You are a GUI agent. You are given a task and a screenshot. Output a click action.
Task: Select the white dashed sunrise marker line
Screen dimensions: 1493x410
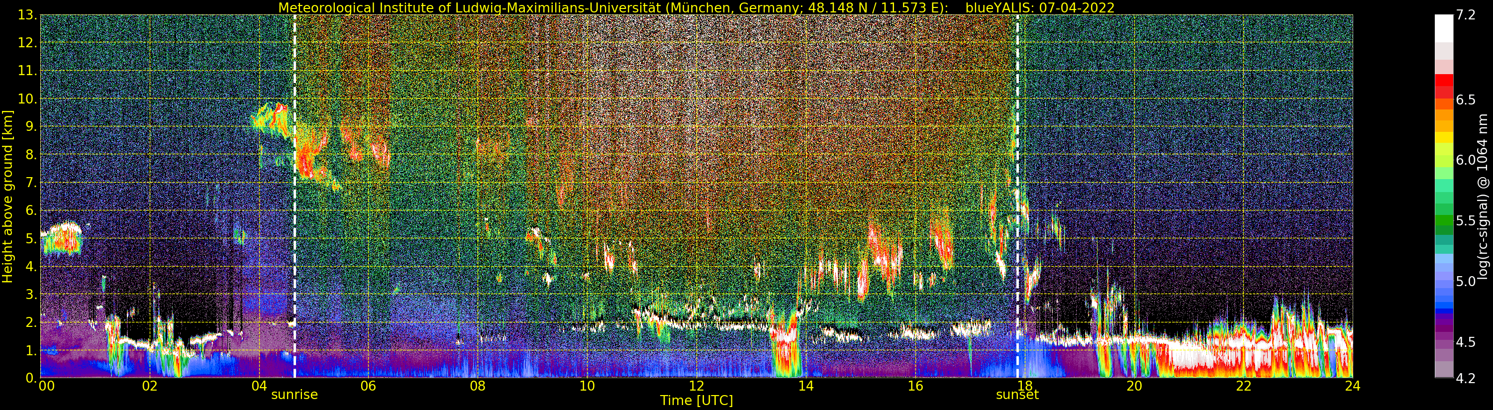click(x=295, y=196)
